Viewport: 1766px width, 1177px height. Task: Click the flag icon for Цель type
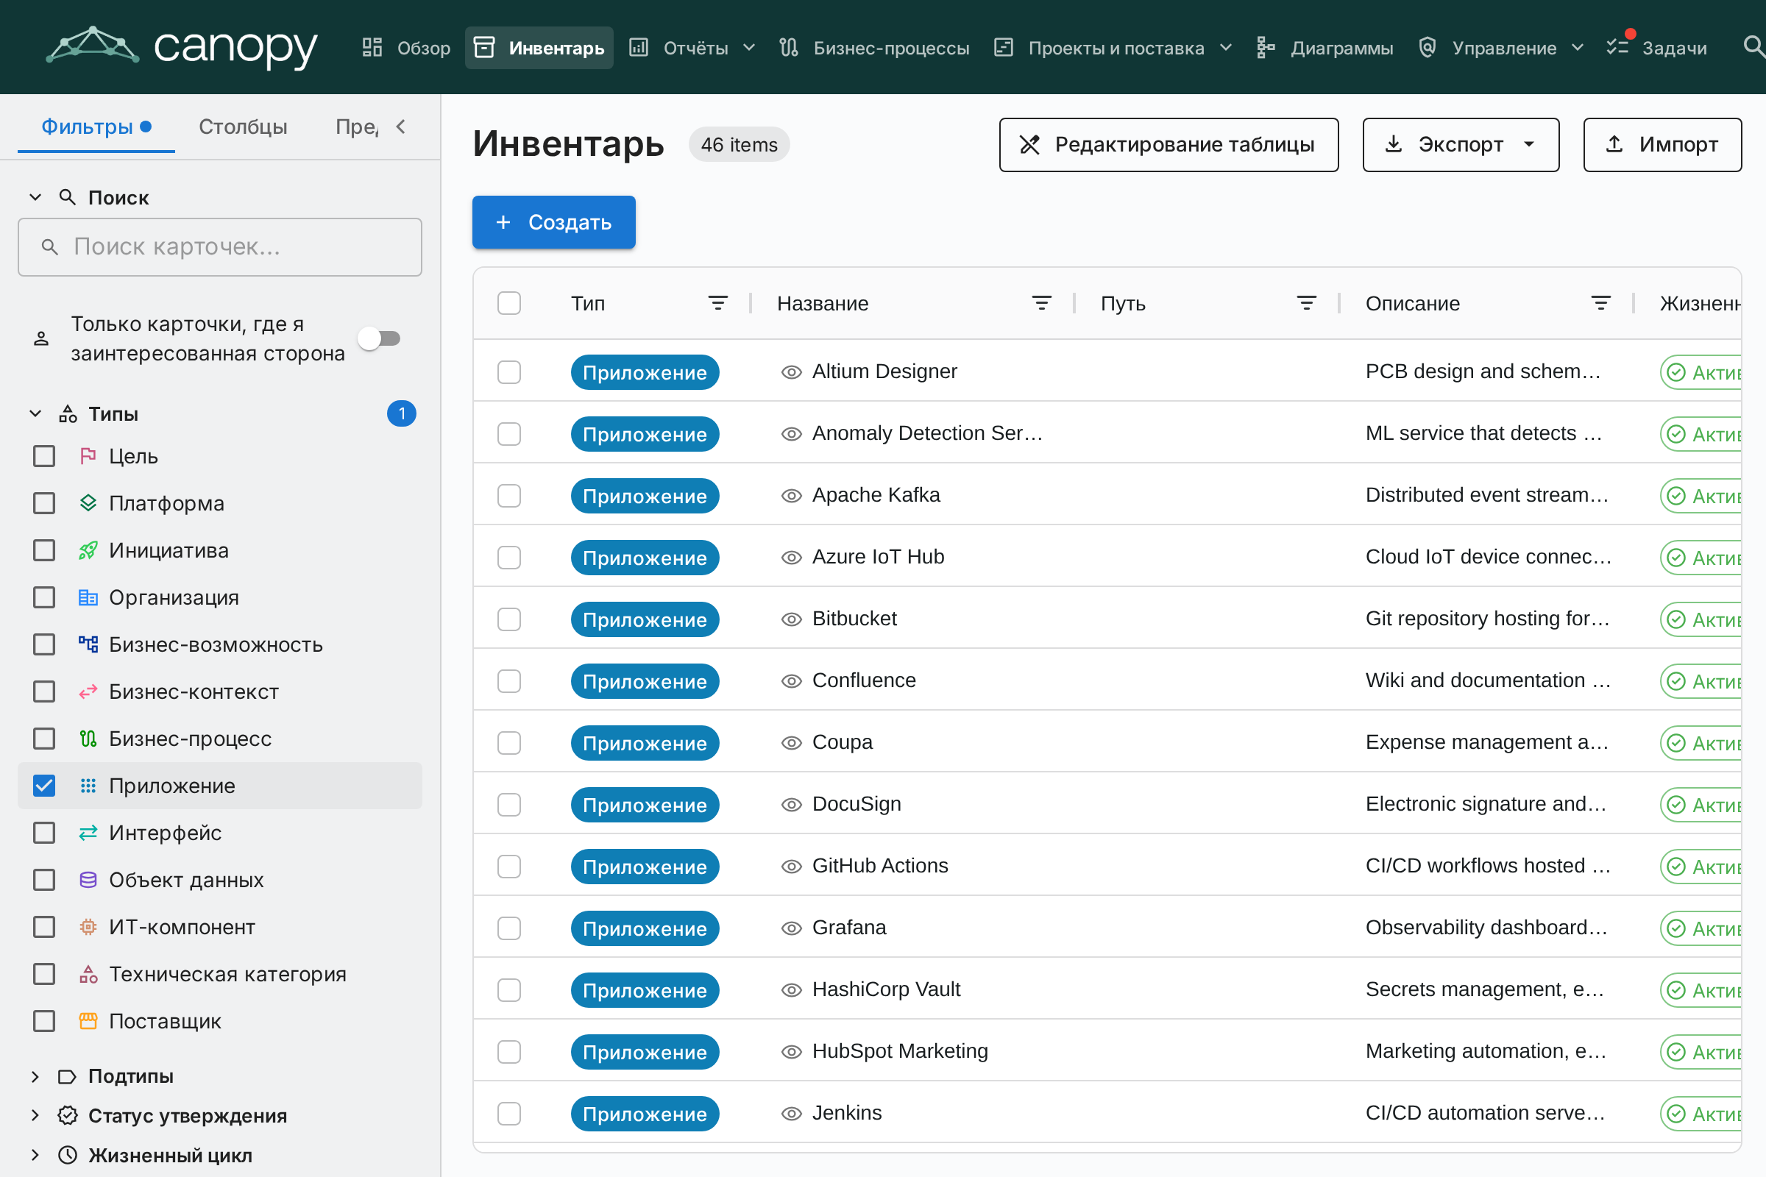(88, 456)
